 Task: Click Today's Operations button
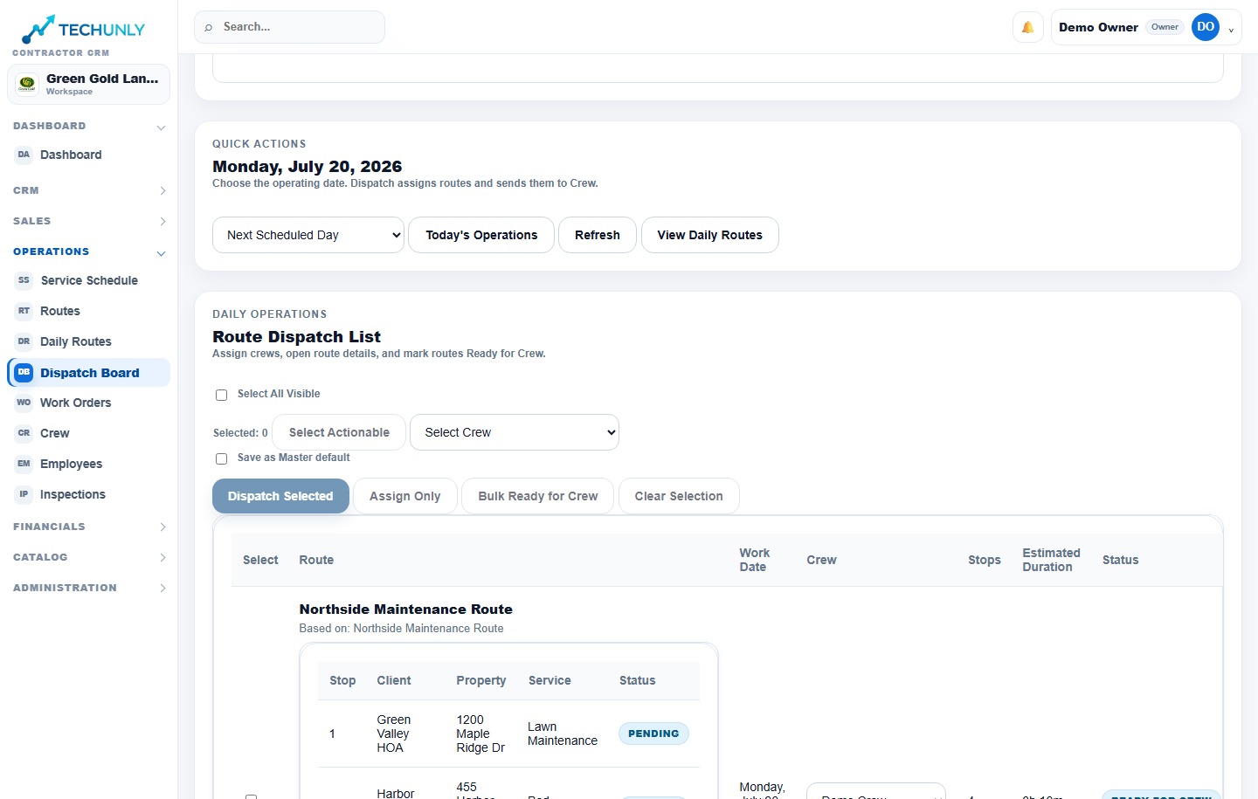pyautogui.click(x=481, y=235)
